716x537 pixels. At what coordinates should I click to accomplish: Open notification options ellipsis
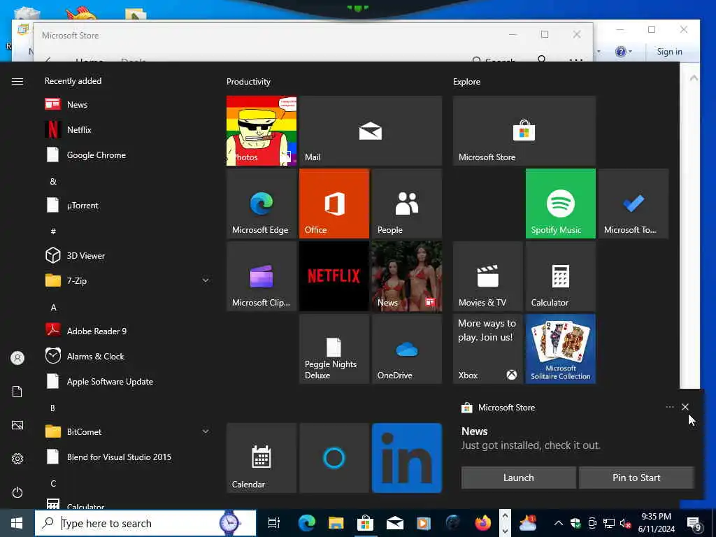click(x=669, y=407)
